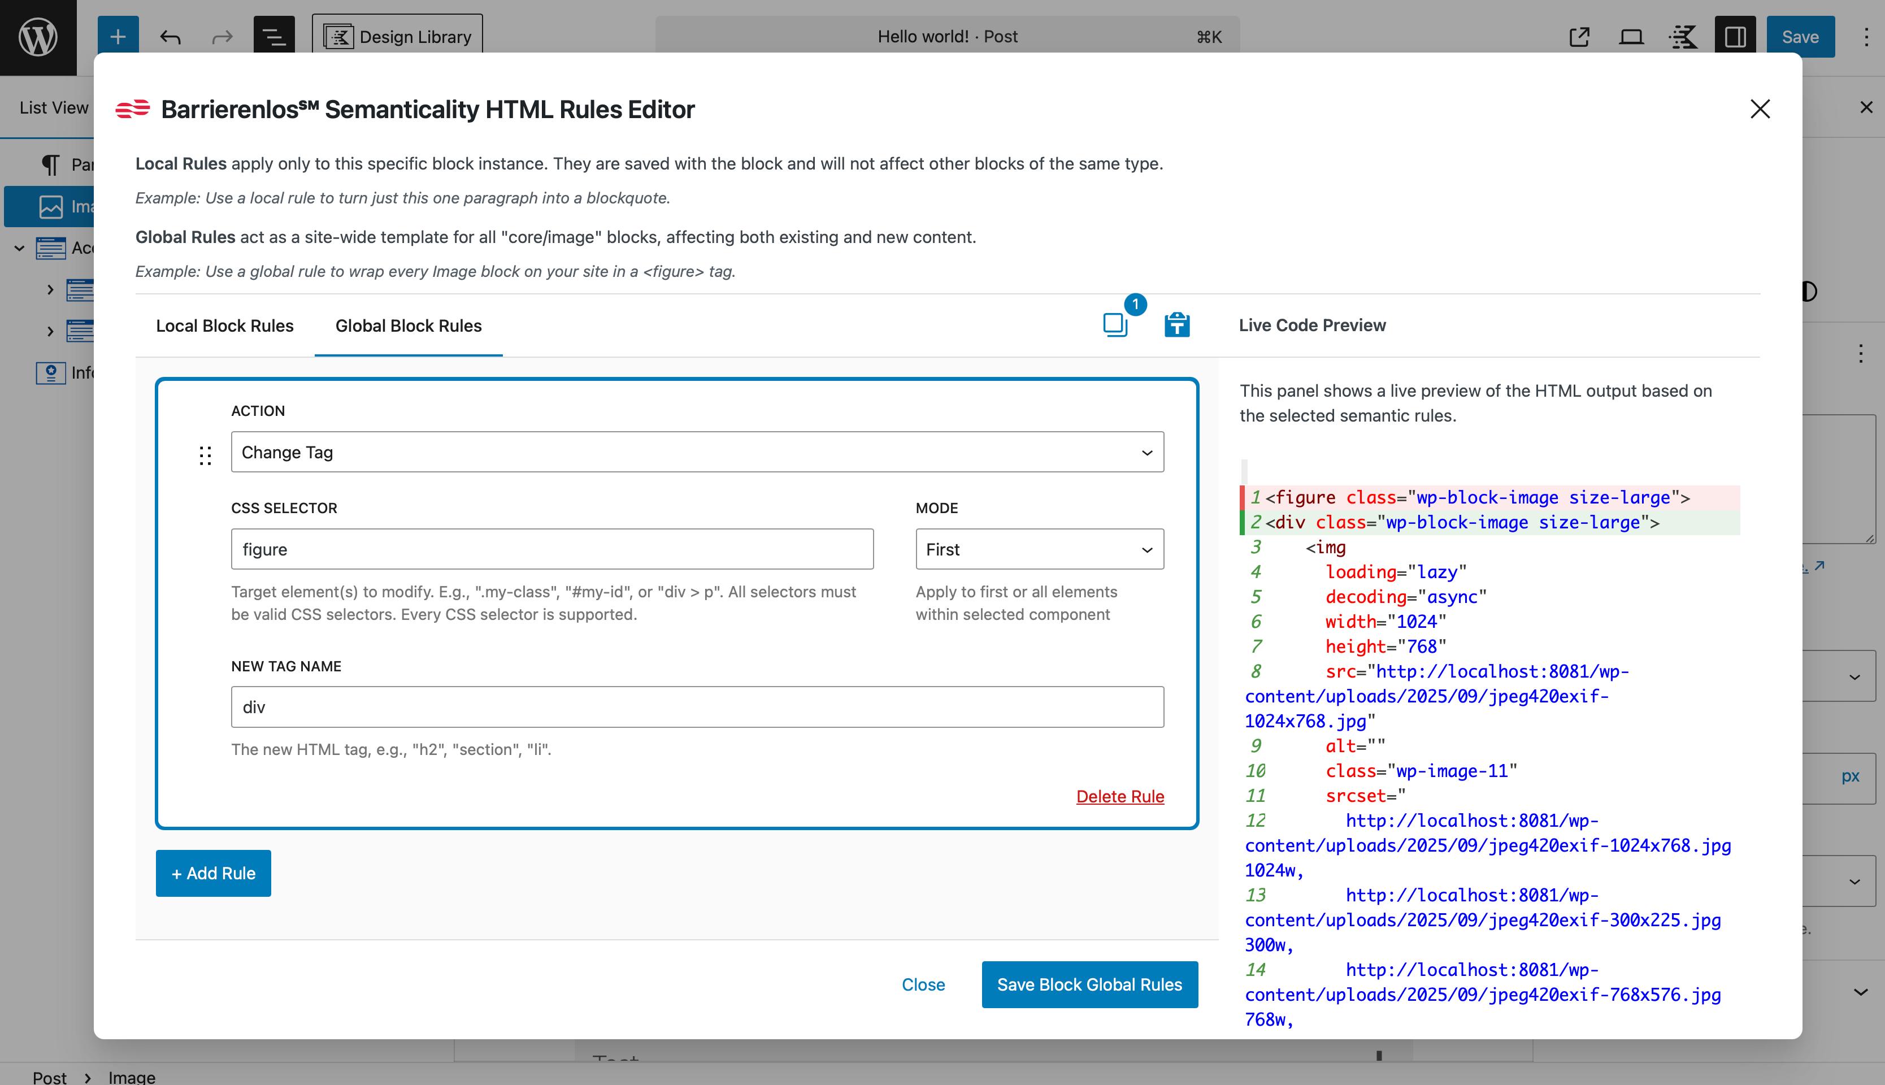Click the WordPress logo icon

click(x=38, y=37)
